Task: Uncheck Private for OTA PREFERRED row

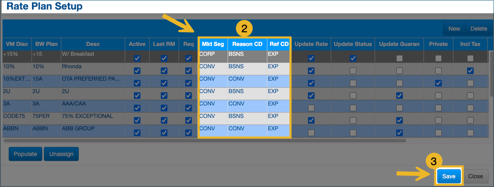Action: point(438,83)
